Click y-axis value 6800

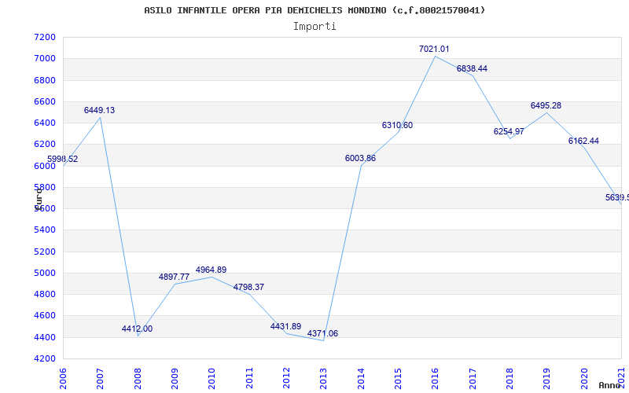46,80
